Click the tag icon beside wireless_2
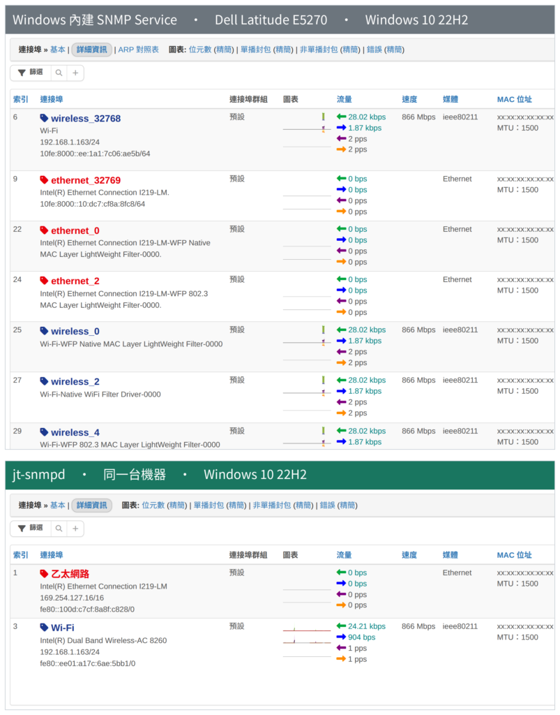The image size is (560, 715). [44, 381]
